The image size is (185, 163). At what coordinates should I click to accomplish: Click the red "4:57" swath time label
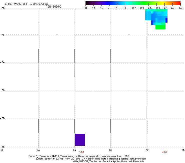pyautogui.click(x=164, y=152)
